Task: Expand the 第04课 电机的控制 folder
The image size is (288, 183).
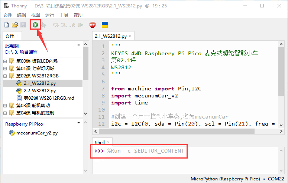Action: click(5, 113)
